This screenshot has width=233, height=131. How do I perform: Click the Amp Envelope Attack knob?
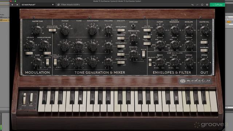point(160,62)
